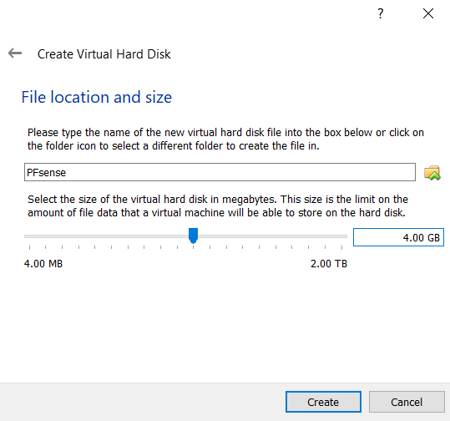Go back using the left arrow icon

(x=15, y=53)
